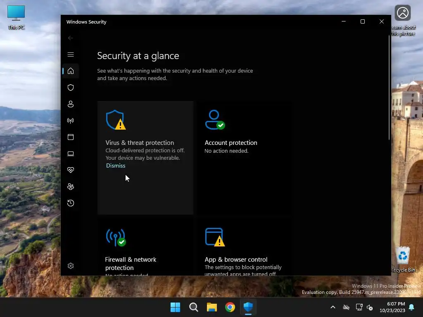Viewport: 423px width, 317px height.
Task: Open App & browser control heading
Action: pos(236,259)
